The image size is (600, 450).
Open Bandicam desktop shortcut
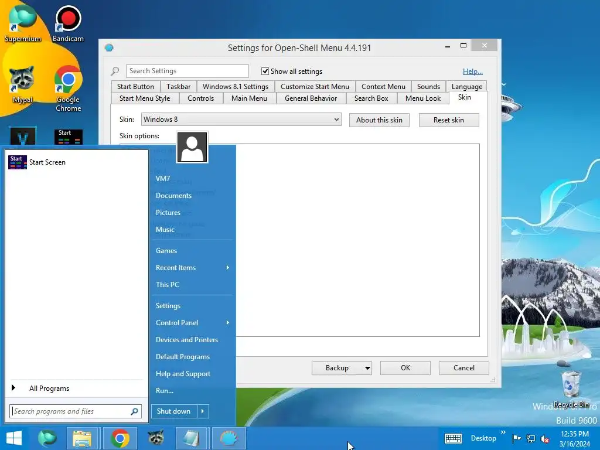[68, 23]
